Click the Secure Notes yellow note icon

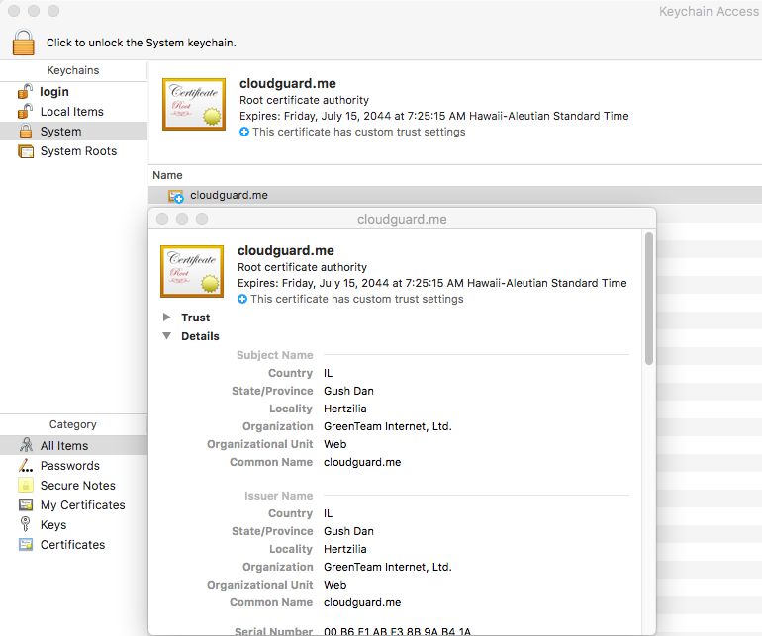[26, 485]
